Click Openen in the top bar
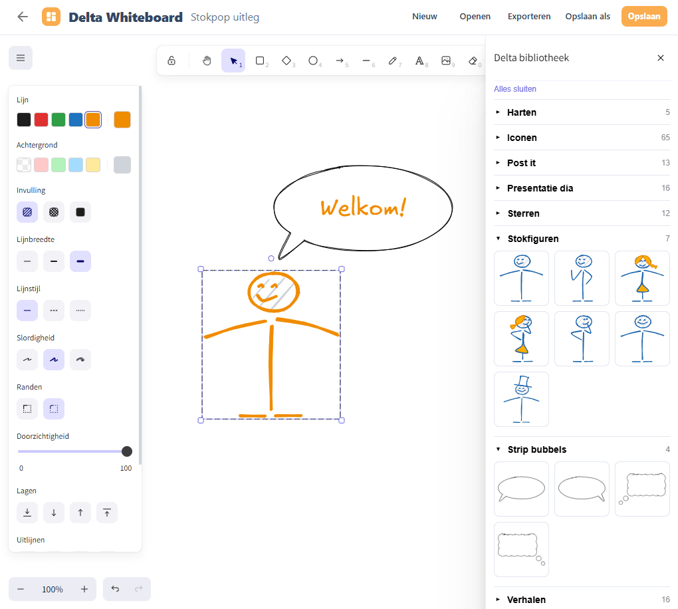 [475, 17]
